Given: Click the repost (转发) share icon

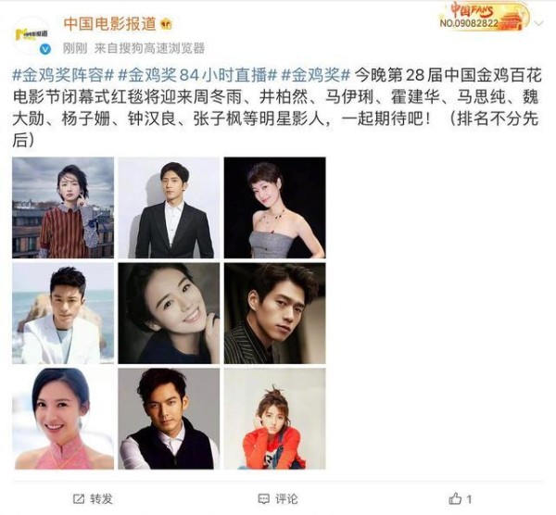Looking at the screenshot, I should tap(79, 499).
